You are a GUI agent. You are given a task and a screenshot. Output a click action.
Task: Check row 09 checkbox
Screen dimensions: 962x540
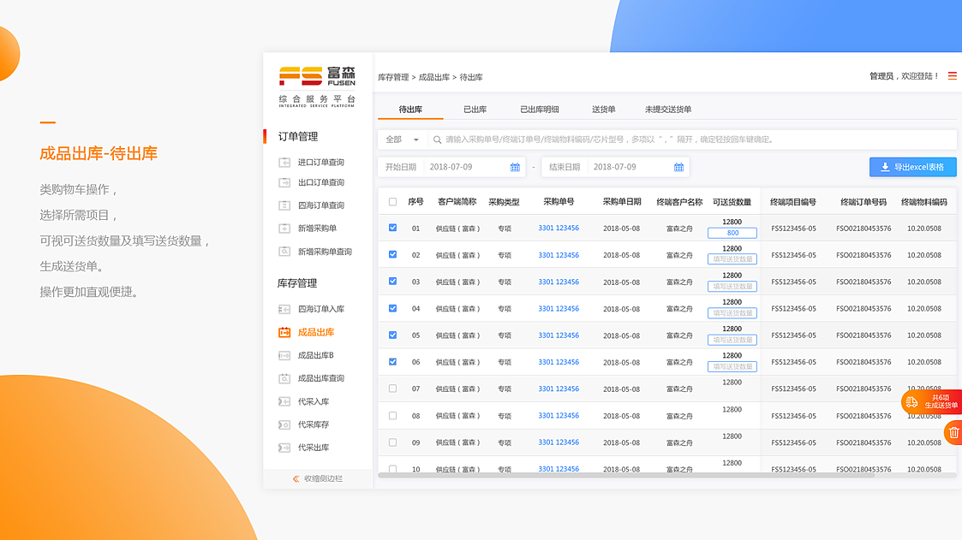pyautogui.click(x=392, y=442)
